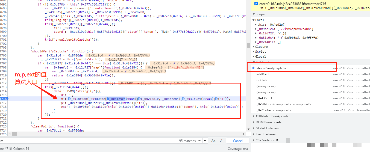
Task: Toggle the match case Aa option
Action: pyautogui.click(x=213, y=141)
